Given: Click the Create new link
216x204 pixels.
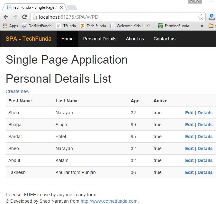Looking at the screenshot, I should [x=17, y=91].
